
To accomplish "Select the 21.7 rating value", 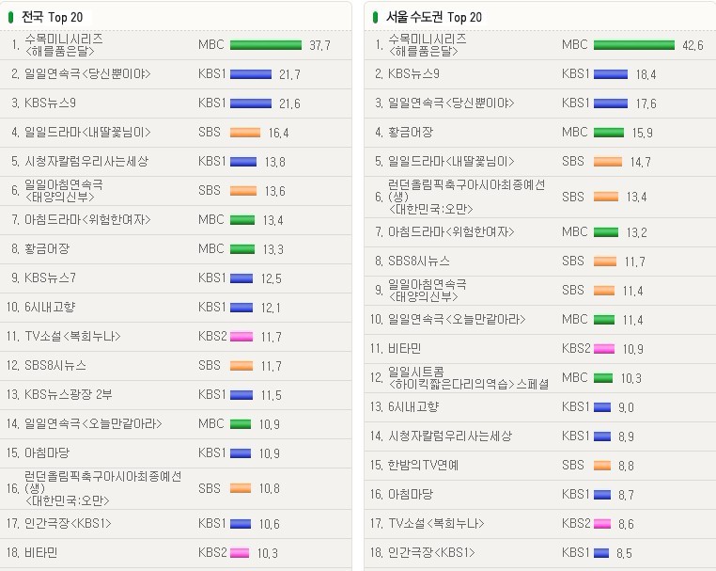I will [x=289, y=74].
